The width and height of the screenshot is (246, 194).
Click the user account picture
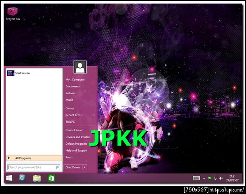tap(80, 67)
